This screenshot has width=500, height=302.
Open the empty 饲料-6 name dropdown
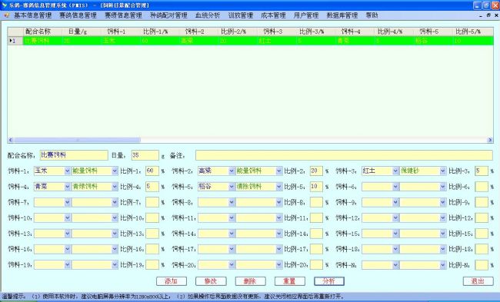click(395, 187)
